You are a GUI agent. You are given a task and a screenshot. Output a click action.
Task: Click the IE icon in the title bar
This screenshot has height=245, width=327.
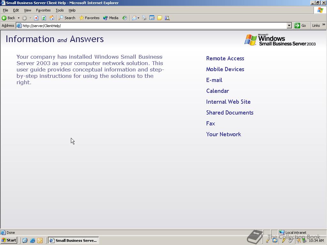3,3
